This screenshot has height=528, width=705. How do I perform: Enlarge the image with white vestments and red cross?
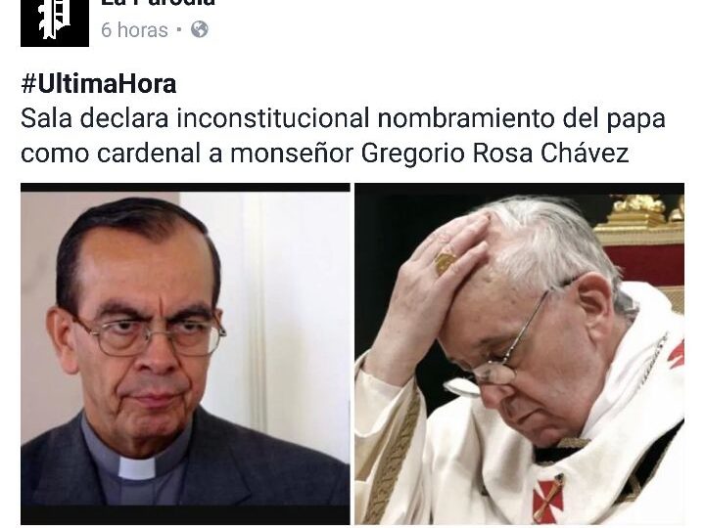coord(519,354)
